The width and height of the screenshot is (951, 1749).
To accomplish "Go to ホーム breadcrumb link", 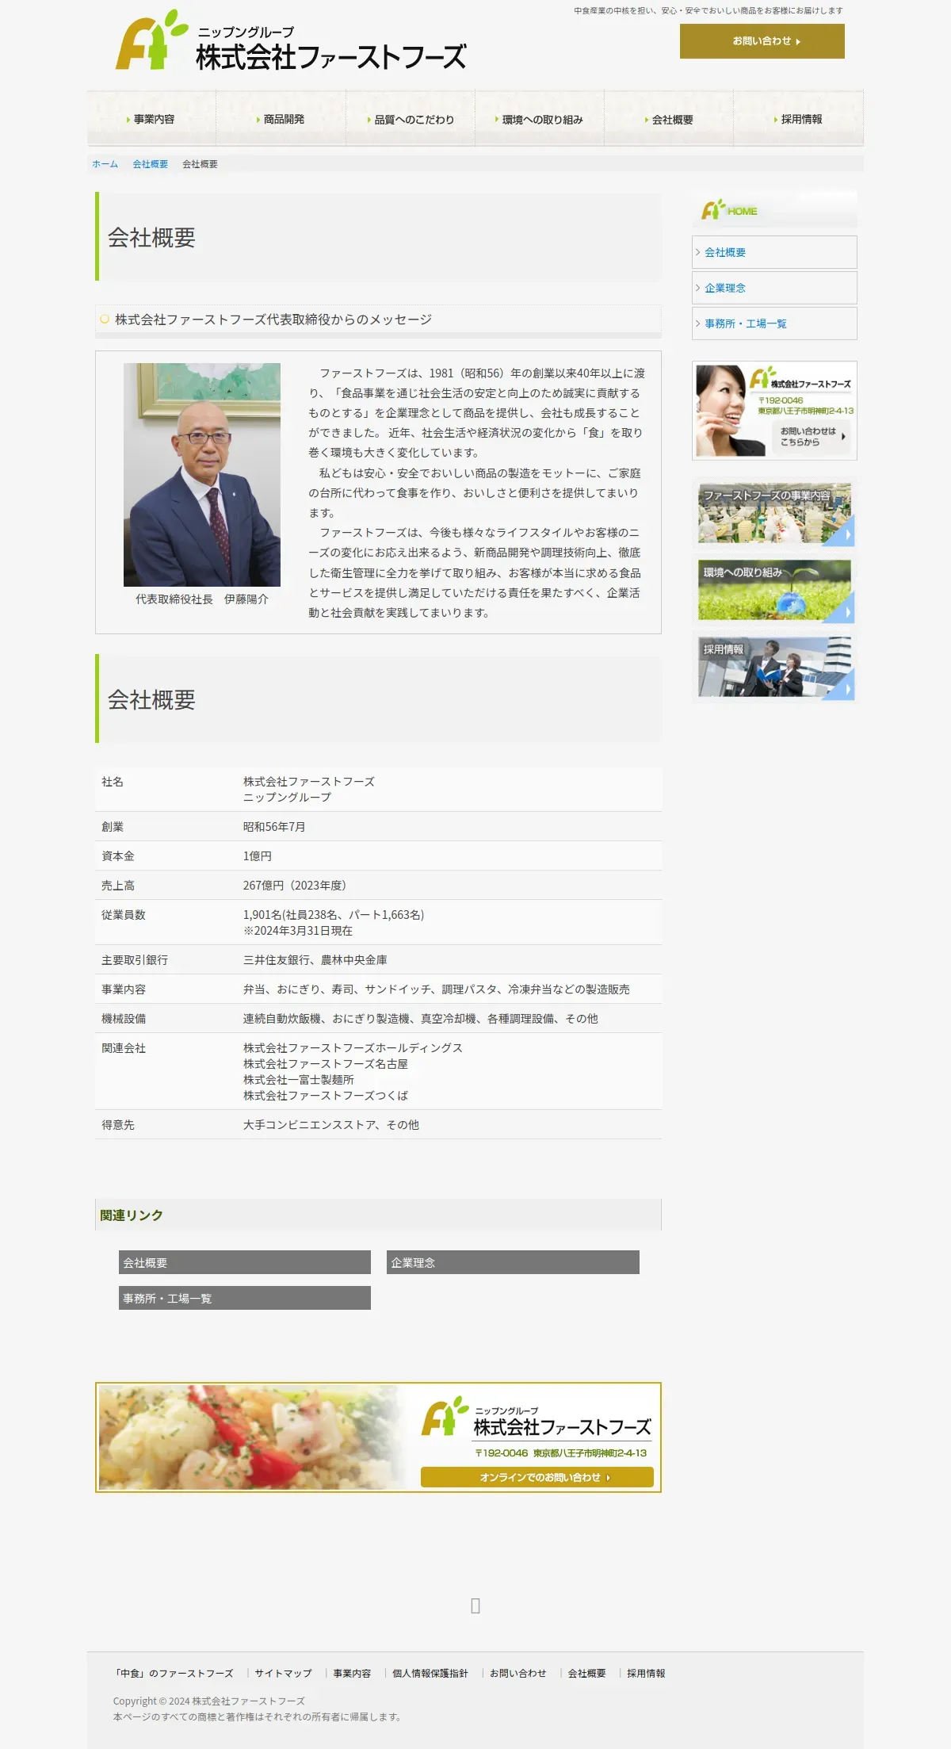I will click(x=105, y=164).
